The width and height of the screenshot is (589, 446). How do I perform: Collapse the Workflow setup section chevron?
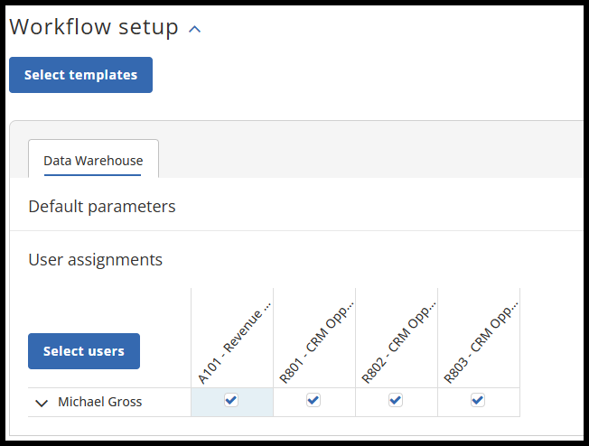(x=194, y=29)
